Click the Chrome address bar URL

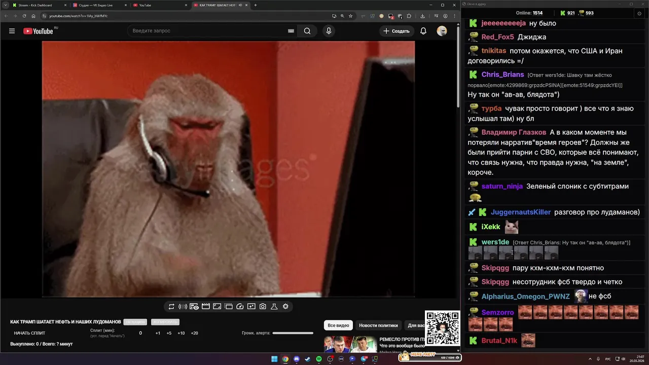coord(79,16)
